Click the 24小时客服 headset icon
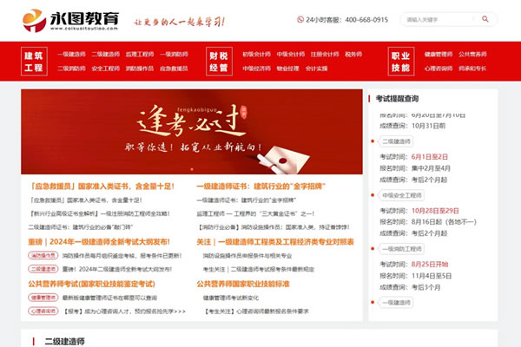 (x=300, y=19)
